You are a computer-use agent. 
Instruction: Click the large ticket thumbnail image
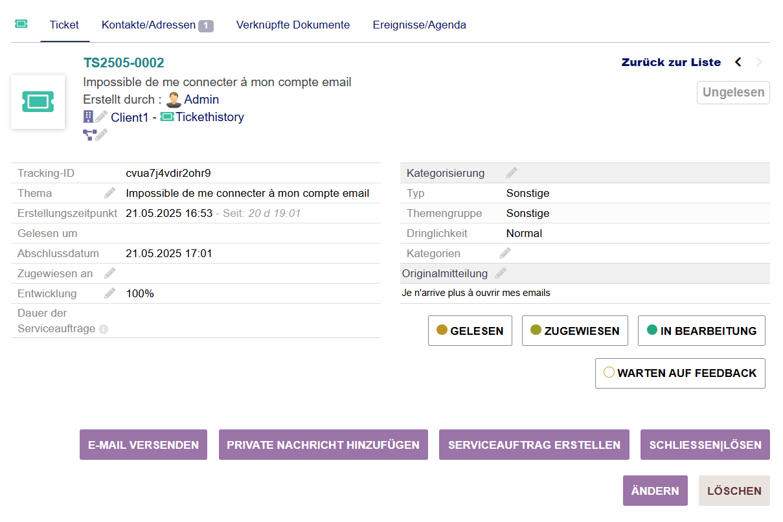coord(38,102)
